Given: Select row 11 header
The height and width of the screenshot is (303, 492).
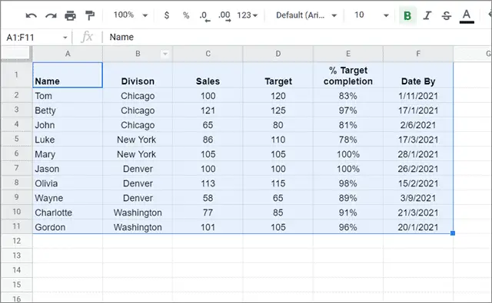Looking at the screenshot, I should coord(16,226).
